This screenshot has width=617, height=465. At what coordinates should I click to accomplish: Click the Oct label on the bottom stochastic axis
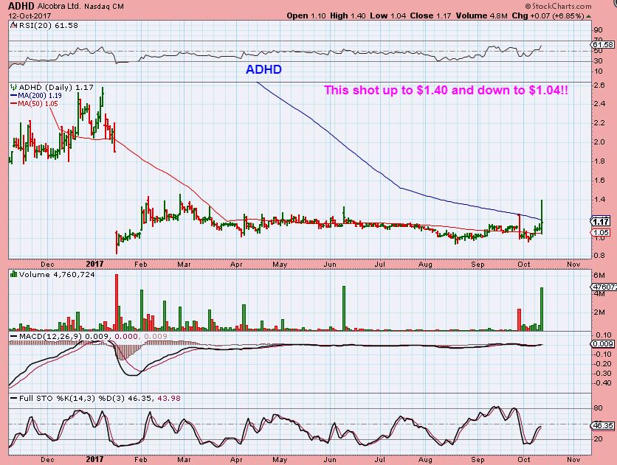[524, 459]
